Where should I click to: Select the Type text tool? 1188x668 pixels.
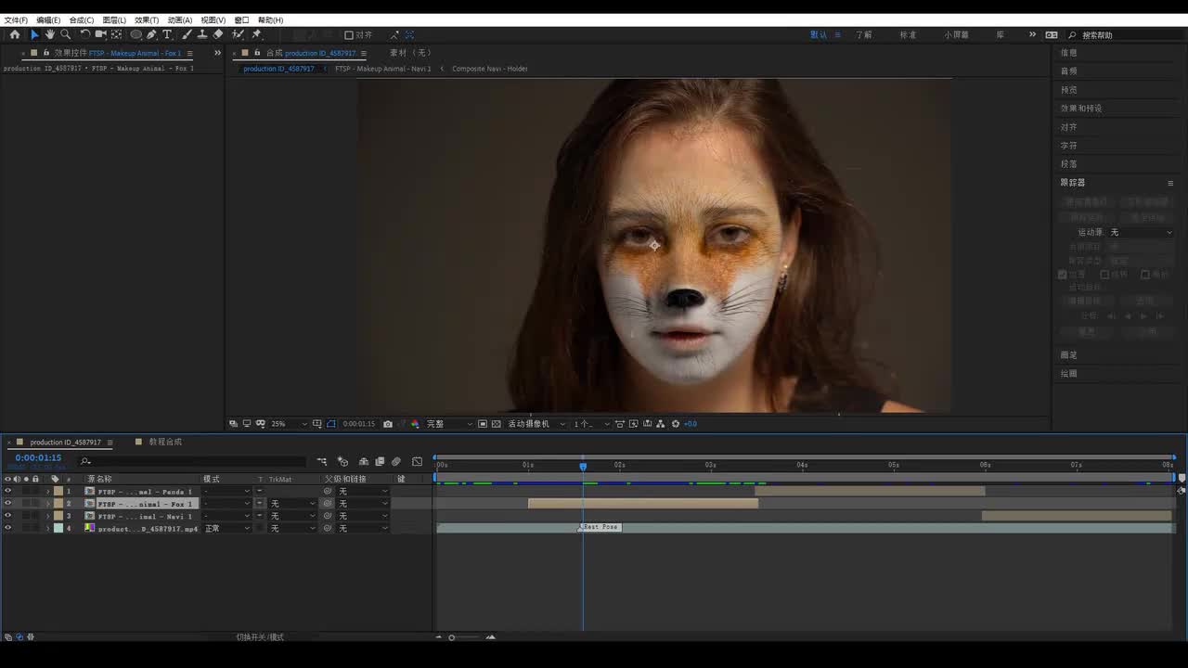(167, 34)
